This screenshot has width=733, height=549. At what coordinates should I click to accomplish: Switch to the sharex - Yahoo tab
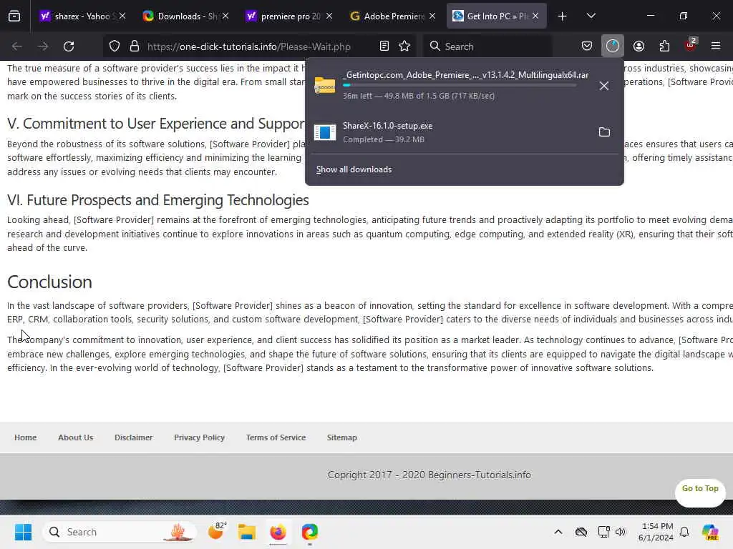click(x=83, y=16)
